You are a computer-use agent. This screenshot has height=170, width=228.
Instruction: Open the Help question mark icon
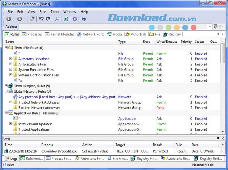point(84,19)
